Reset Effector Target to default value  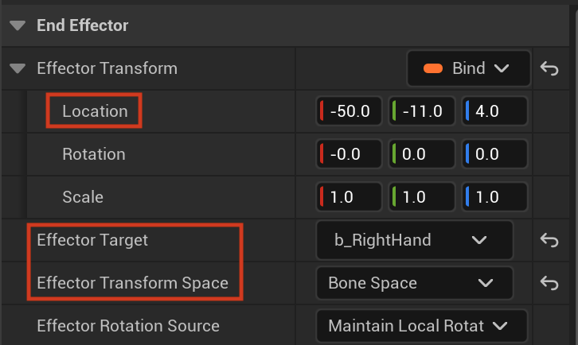tap(549, 240)
